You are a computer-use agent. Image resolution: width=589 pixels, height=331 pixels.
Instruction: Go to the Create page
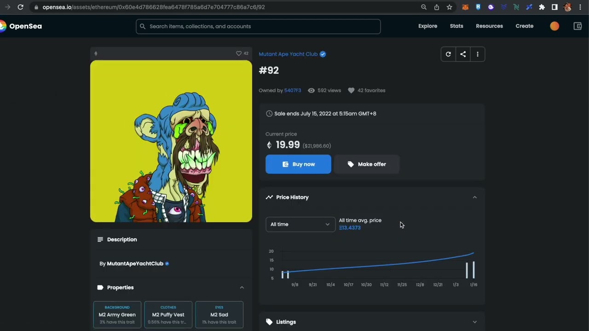coord(525,26)
